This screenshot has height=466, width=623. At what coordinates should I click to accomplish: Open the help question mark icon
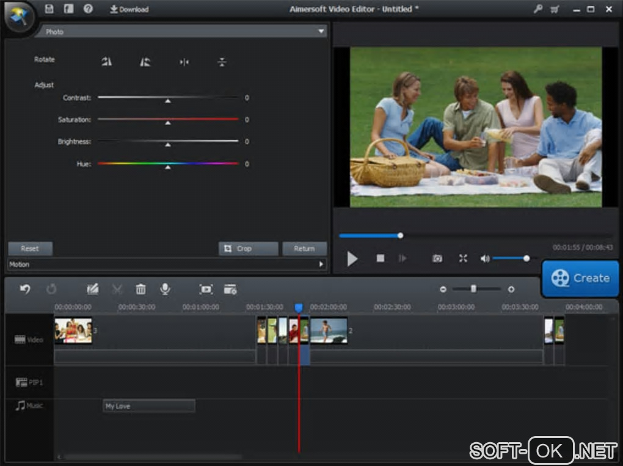88,9
